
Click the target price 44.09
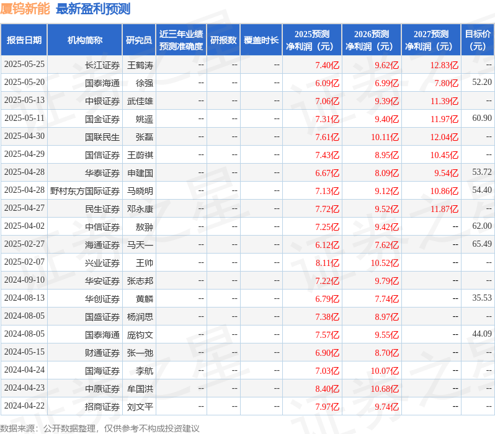coord(482,334)
